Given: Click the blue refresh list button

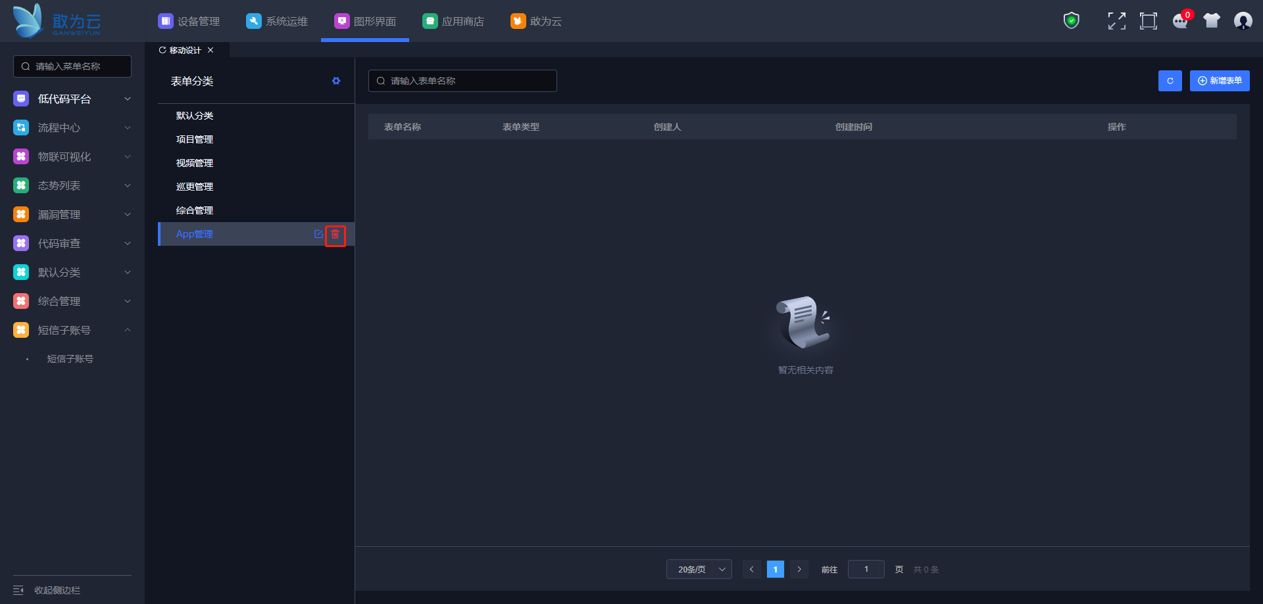Looking at the screenshot, I should coord(1170,81).
